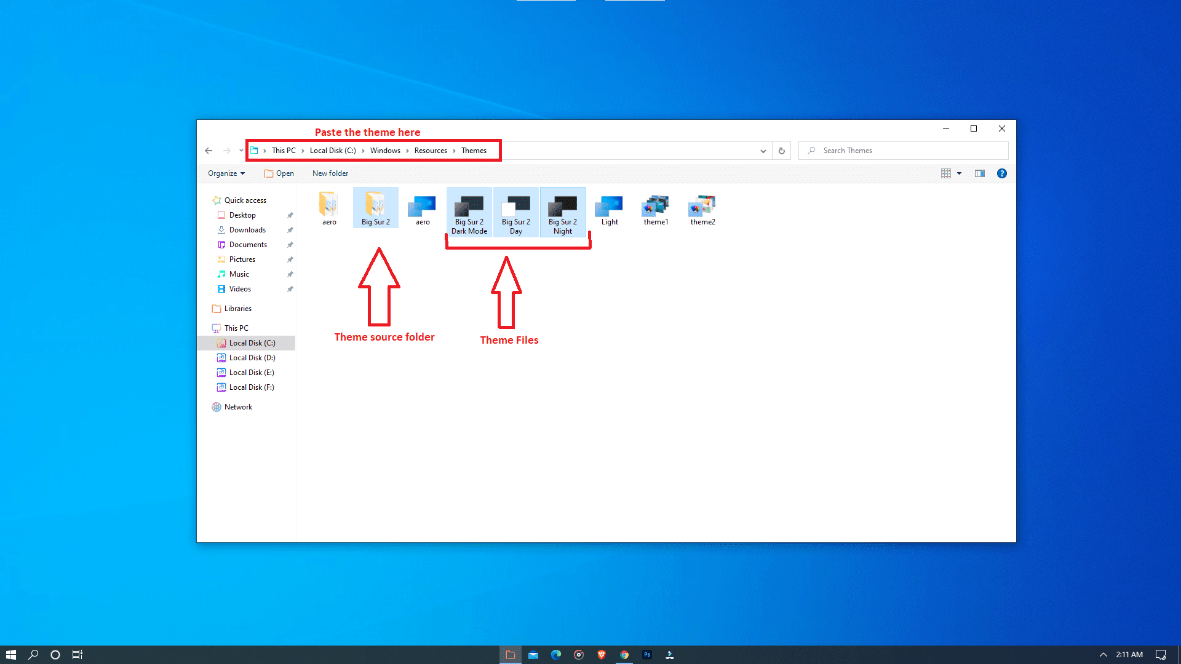Viewport: 1181px width, 664px height.
Task: Click the theme1 theme file icon
Action: pos(655,205)
